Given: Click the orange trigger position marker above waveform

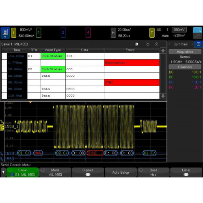Looking at the screenshot, I should tap(30, 102).
